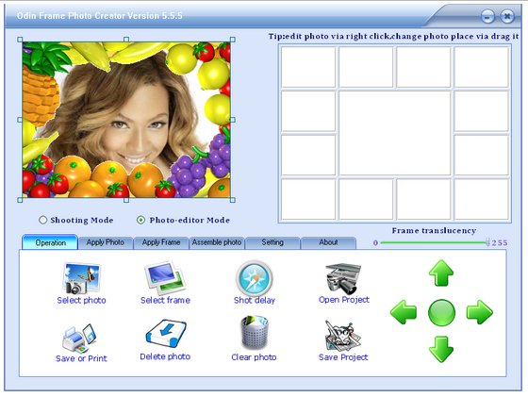Click the bottom-left cell of photo grid
Viewport: 528px width, 397px height.
pyautogui.click(x=308, y=199)
